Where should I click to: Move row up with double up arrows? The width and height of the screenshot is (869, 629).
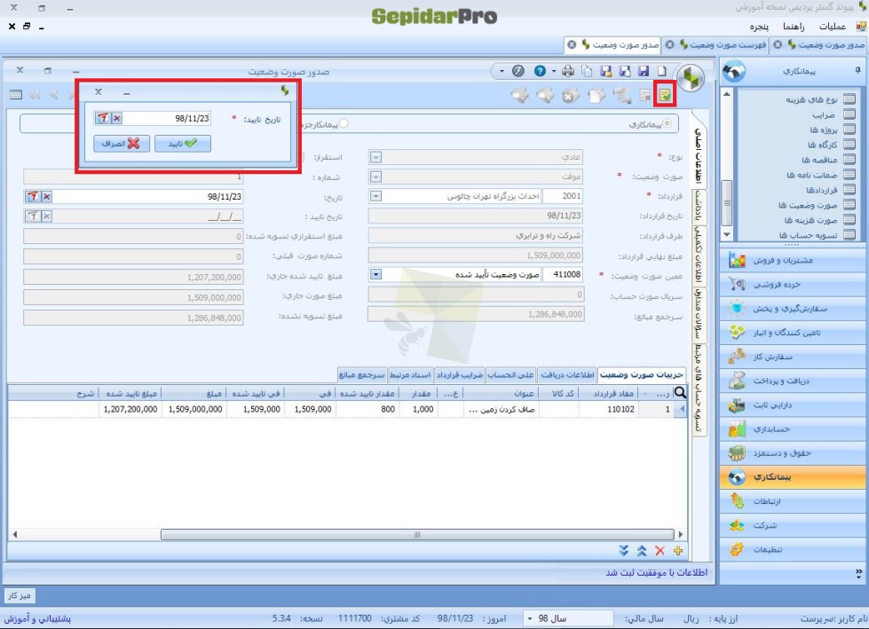pos(642,550)
